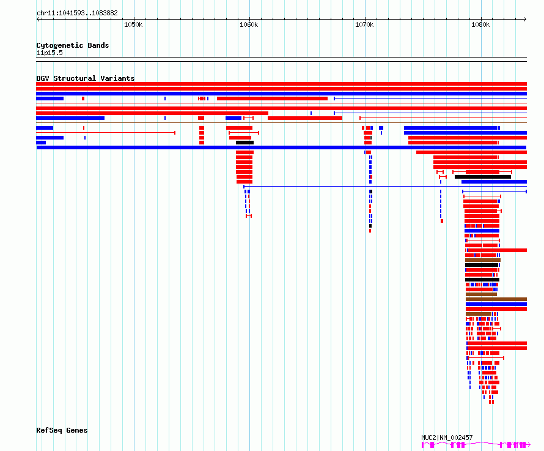Select the topmost red full-width variant bar
The width and height of the screenshot is (544, 451).
point(281,84)
